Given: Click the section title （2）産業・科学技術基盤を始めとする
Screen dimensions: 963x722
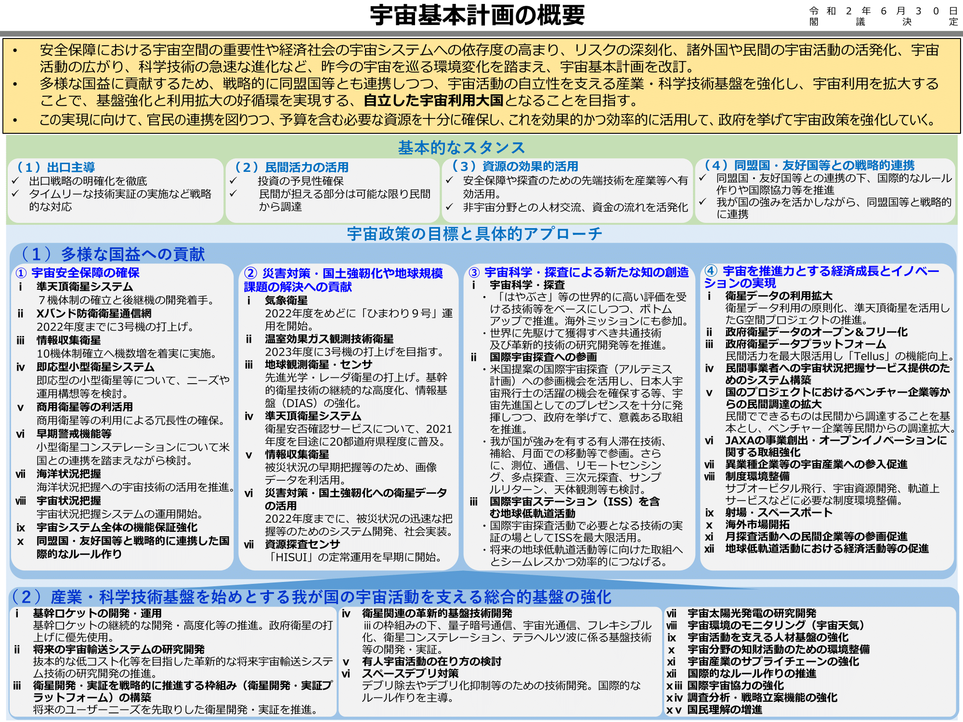Looking at the screenshot, I should pyautogui.click(x=312, y=597).
